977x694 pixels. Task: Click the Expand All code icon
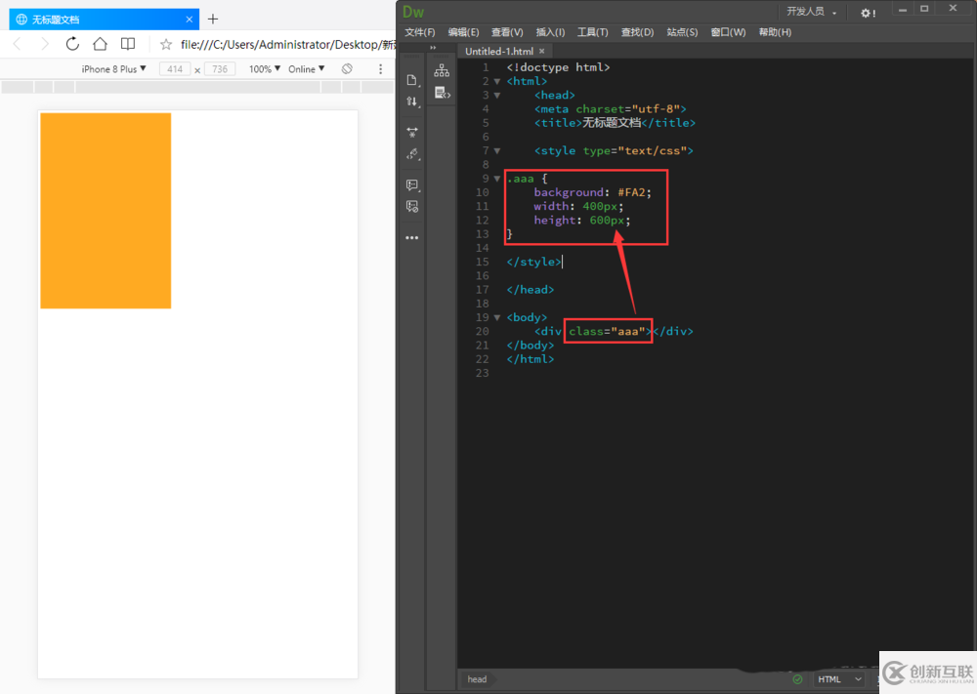[x=412, y=132]
